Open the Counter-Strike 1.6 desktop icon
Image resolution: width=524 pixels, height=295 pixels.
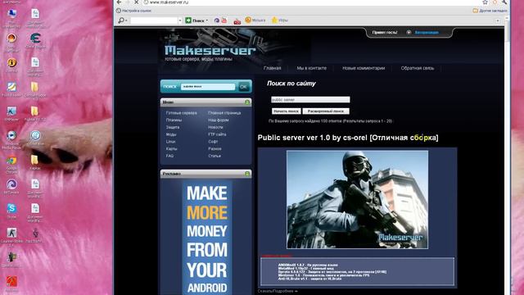pos(11,237)
